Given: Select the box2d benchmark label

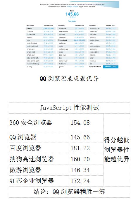Looking at the screenshot, I should pyautogui.click(x=61, y=46).
